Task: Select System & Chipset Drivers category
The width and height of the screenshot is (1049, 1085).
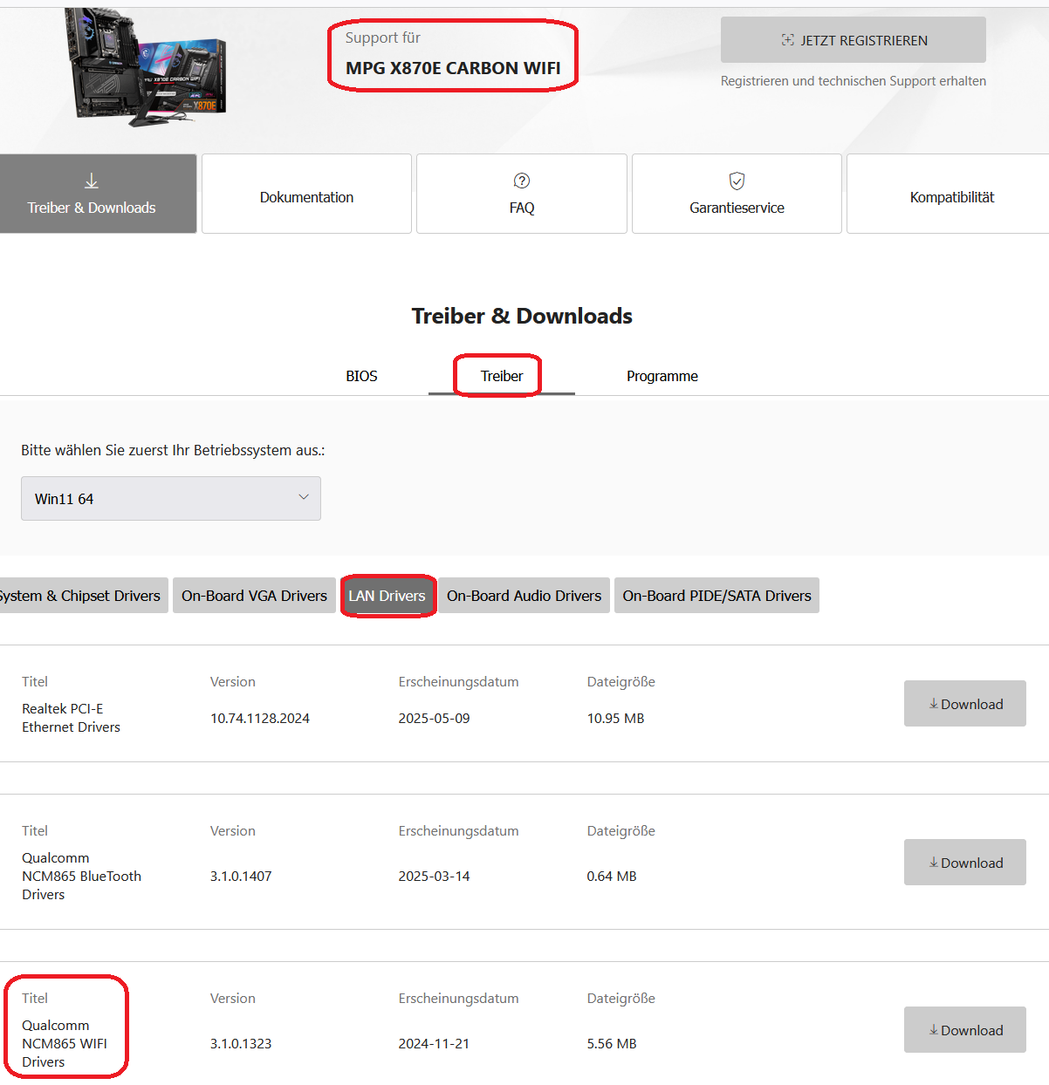Action: click(84, 596)
